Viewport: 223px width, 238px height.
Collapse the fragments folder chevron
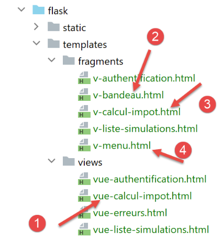[x=52, y=60]
